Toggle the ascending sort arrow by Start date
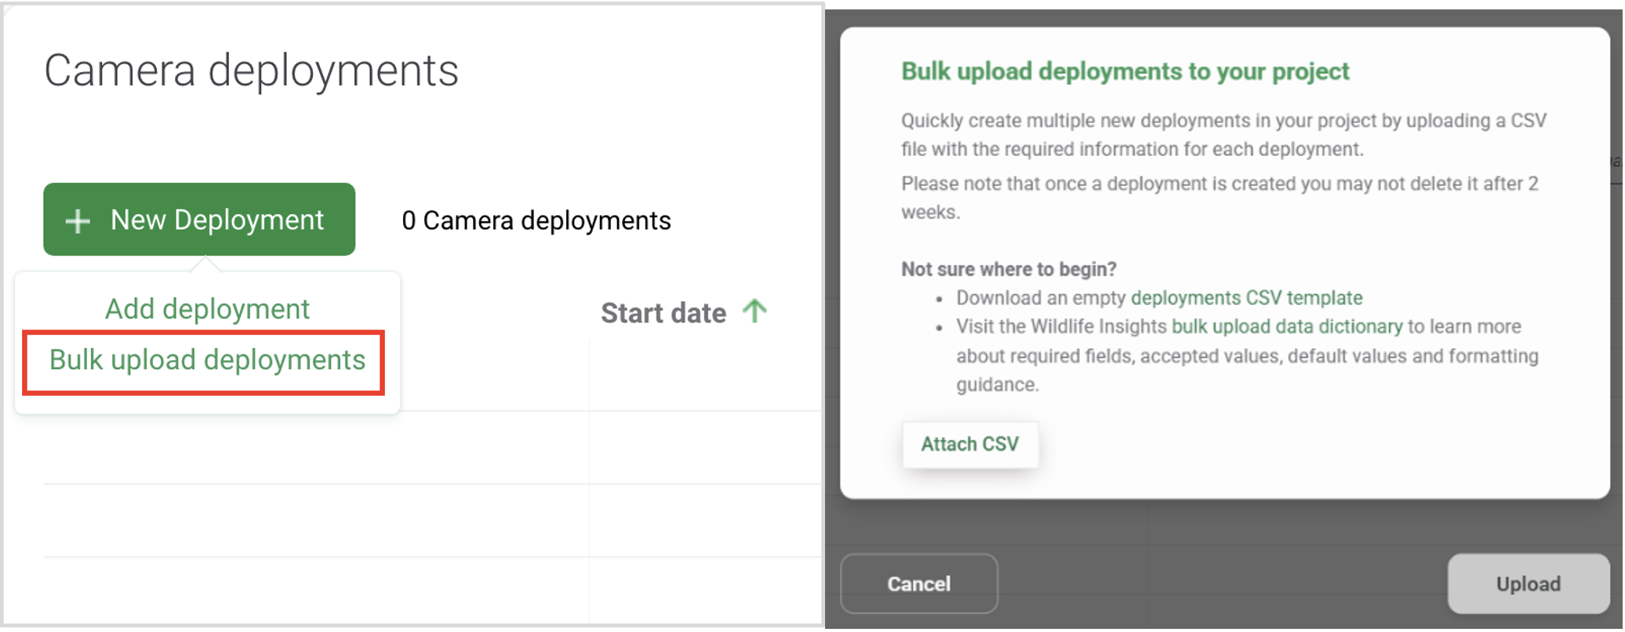The image size is (1625, 632). pos(754,311)
